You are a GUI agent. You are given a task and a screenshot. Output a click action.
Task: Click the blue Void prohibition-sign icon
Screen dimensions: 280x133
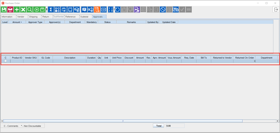coord(163,10)
